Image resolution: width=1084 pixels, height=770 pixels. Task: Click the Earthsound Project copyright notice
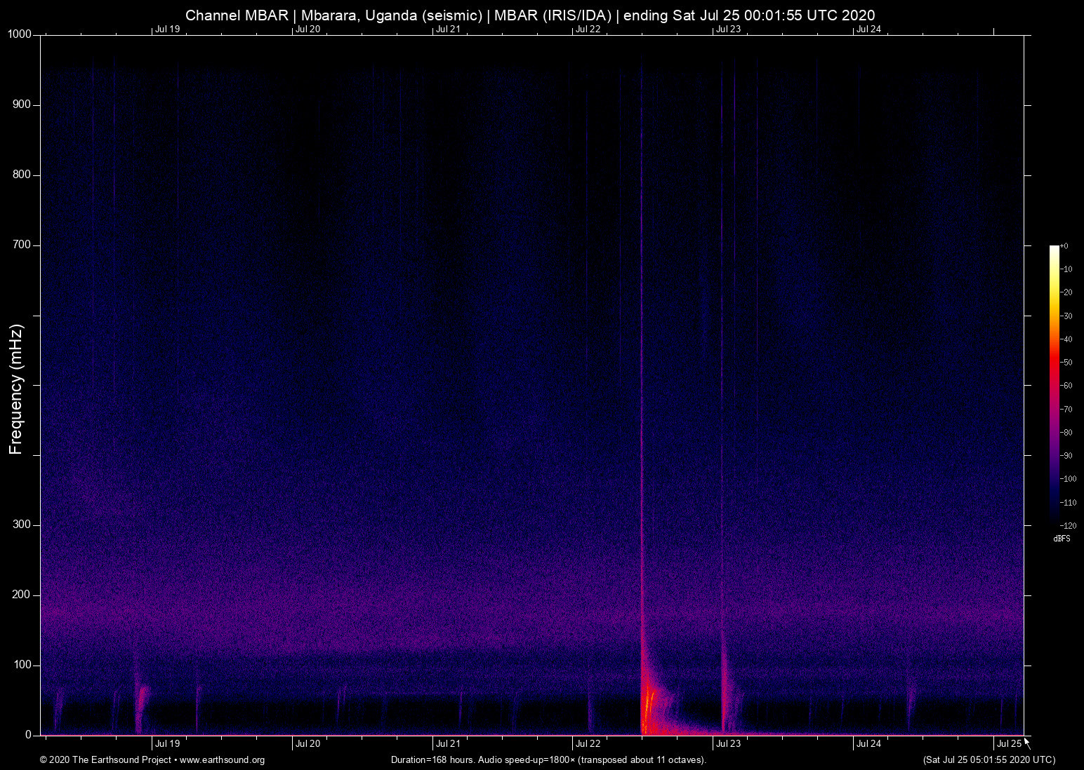pos(105,760)
